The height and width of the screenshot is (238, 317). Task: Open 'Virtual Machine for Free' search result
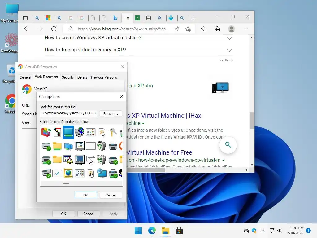pos(159,152)
